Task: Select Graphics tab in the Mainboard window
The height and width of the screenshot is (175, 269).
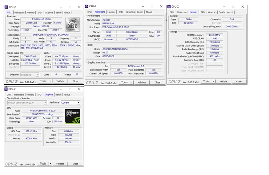Action: 131,12
